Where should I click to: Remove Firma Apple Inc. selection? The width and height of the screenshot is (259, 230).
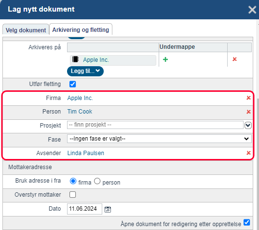pyautogui.click(x=248, y=98)
